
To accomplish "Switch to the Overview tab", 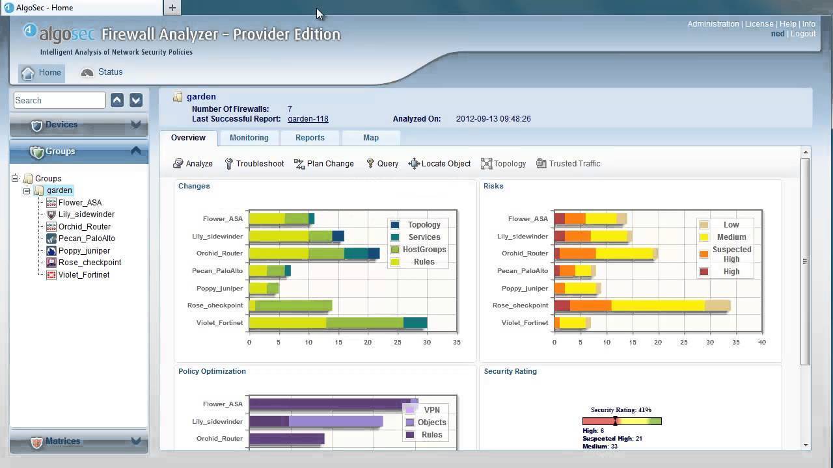I will coord(188,138).
